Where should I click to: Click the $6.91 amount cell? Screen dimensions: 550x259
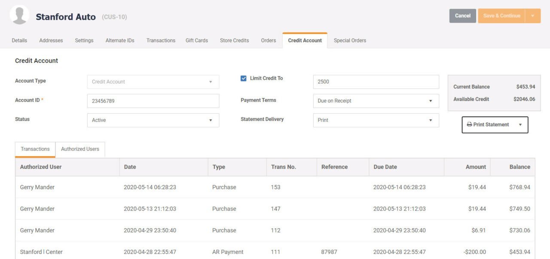tap(479, 230)
